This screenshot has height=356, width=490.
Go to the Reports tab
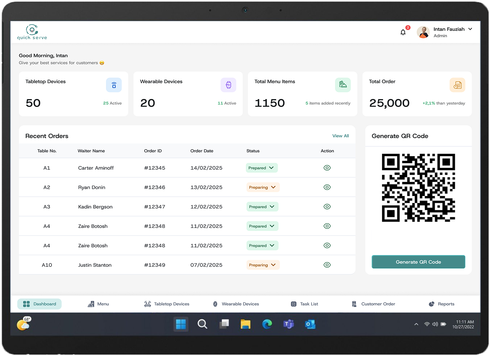coord(442,304)
